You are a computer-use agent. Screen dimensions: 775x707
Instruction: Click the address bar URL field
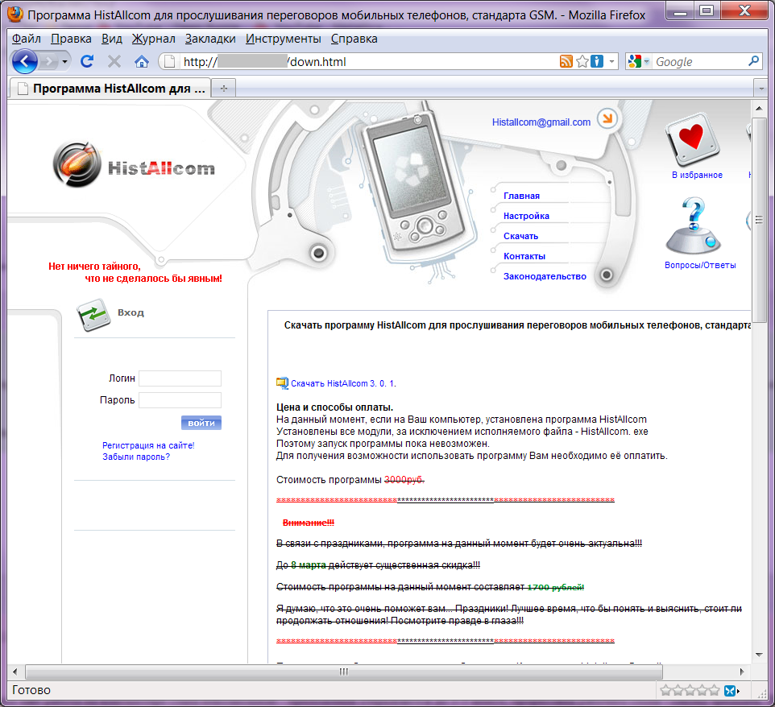[368, 62]
